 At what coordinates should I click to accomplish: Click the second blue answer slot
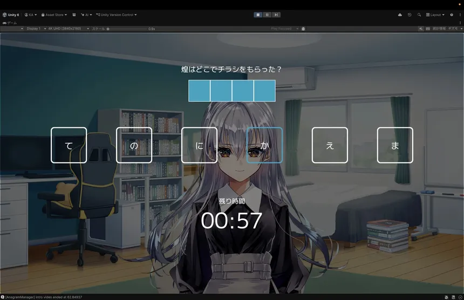point(221,91)
